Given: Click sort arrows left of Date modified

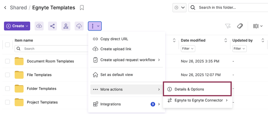Looking at the screenshot, I should point(174,40).
